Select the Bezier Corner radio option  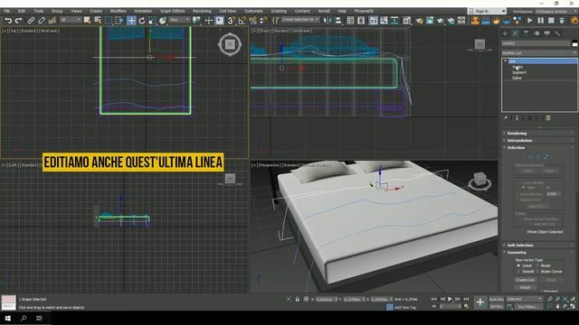537,272
